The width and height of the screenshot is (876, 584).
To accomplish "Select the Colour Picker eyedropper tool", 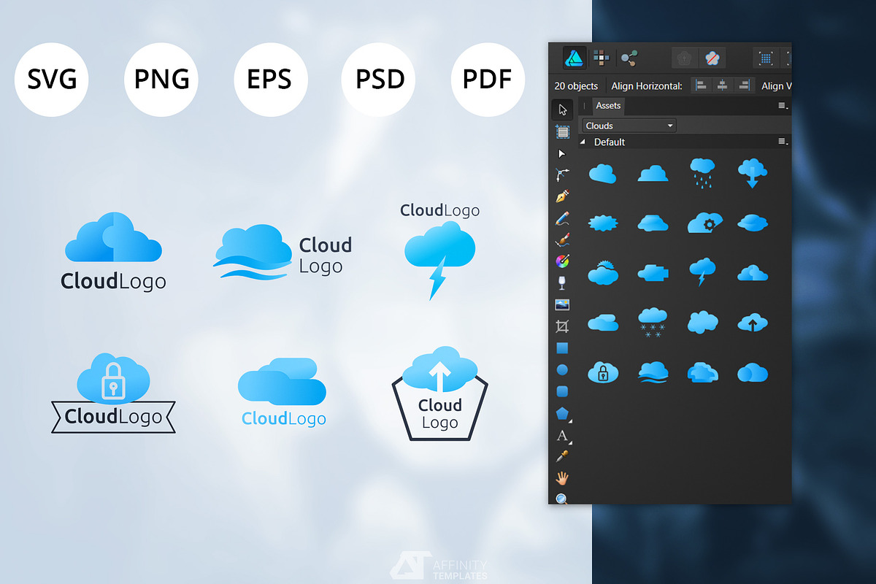I will pyautogui.click(x=562, y=457).
